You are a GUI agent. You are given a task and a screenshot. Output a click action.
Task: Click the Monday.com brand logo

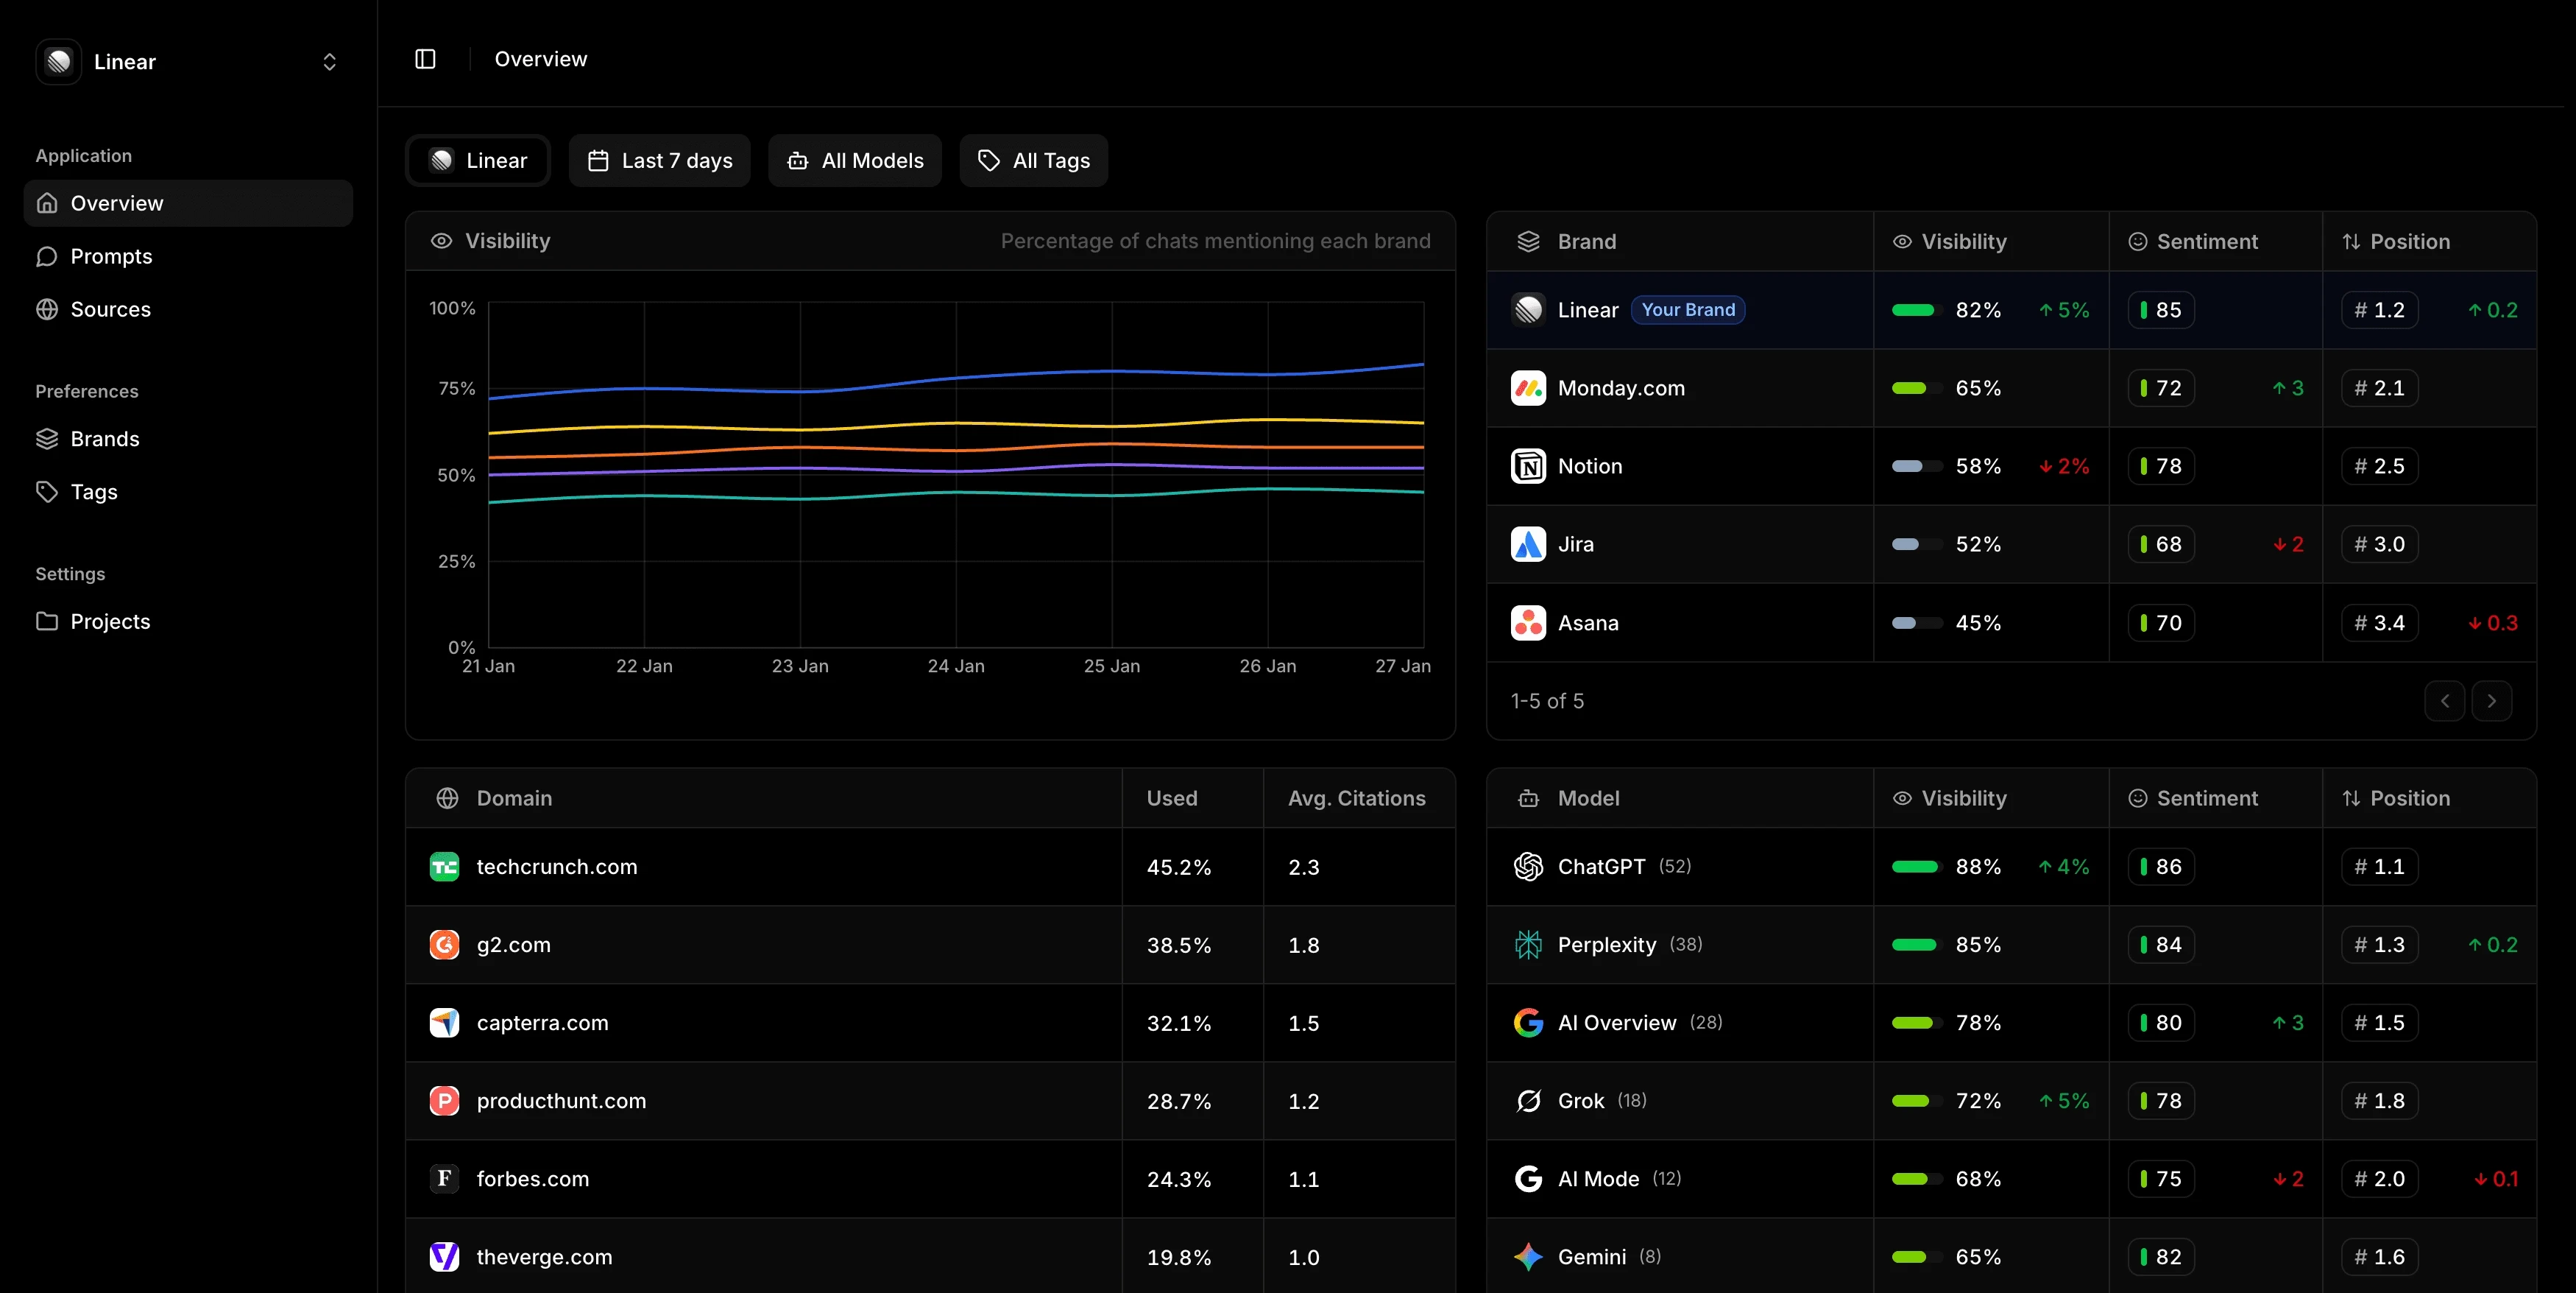1528,388
